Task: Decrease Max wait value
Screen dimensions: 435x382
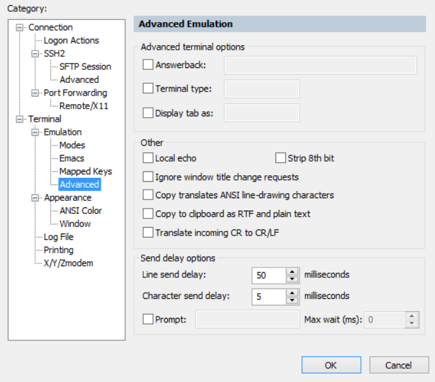Action: (x=411, y=323)
